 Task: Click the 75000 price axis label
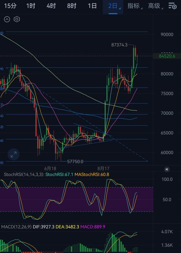pyautogui.click(x=167, y=94)
